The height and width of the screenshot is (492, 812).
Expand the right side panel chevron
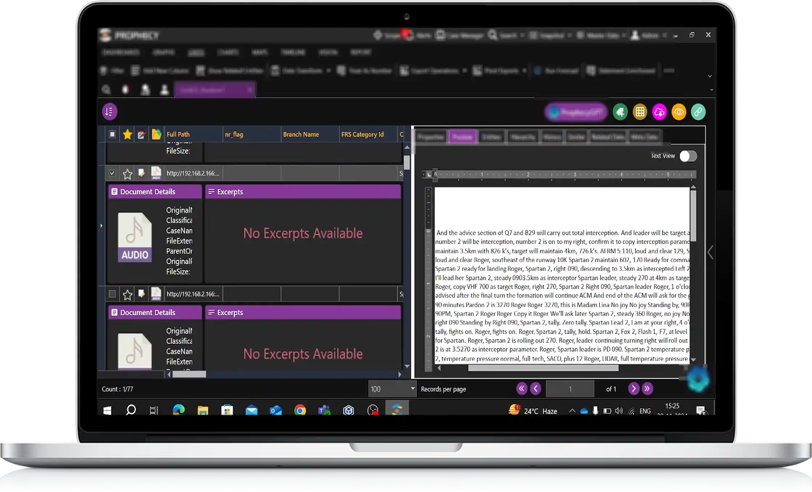[710, 252]
